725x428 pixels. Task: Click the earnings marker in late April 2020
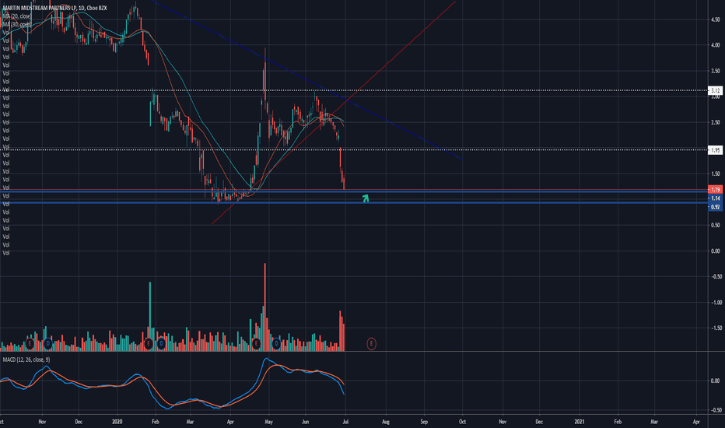[256, 343]
